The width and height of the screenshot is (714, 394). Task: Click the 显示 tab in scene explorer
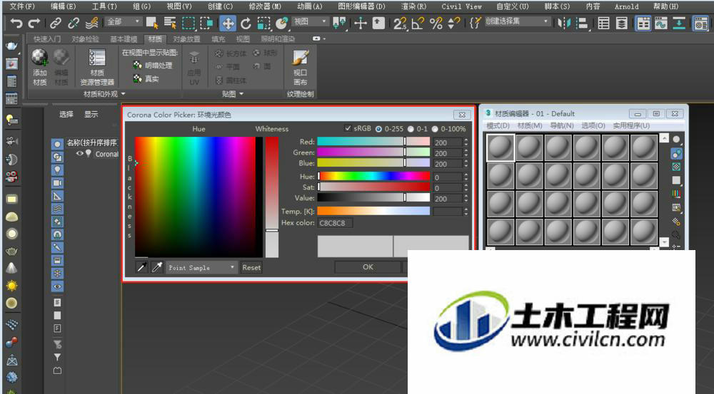click(x=91, y=114)
